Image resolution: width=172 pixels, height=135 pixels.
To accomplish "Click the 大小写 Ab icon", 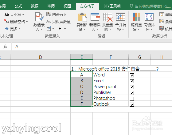I will point(7,14).
